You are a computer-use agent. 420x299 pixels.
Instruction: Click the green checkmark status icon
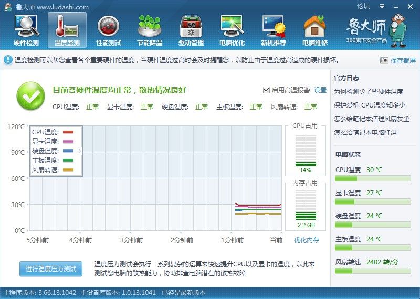coord(31,96)
